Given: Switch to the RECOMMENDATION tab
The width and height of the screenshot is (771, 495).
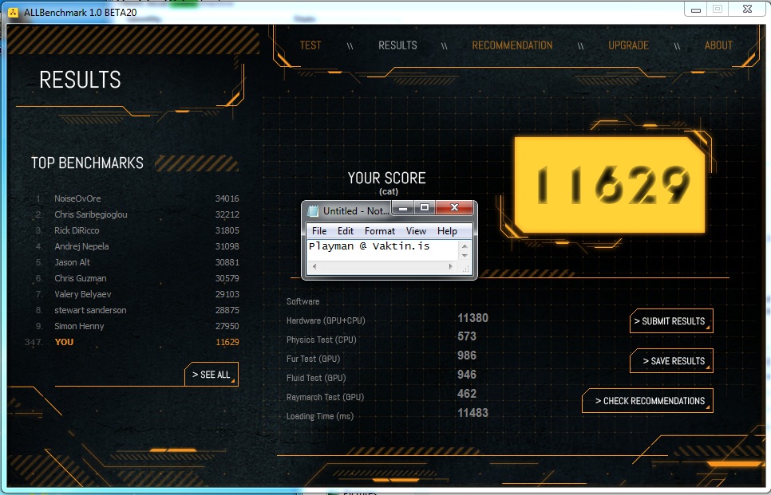Looking at the screenshot, I should pos(512,45).
